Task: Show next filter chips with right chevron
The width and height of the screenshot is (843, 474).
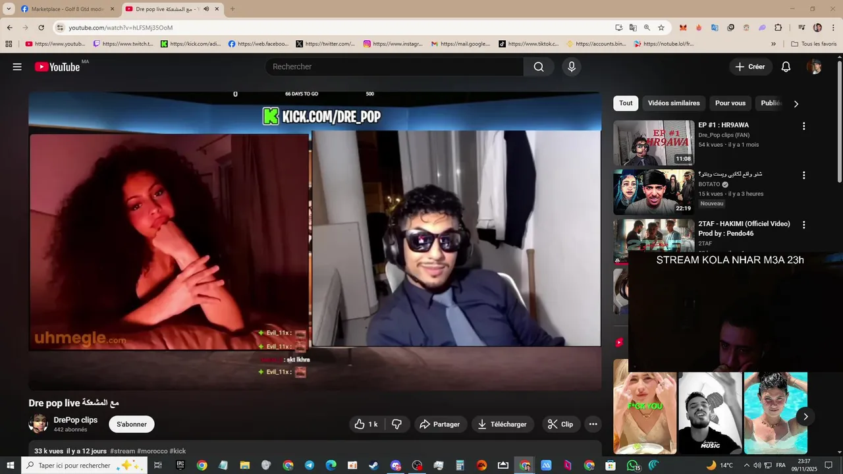Action: [796, 103]
